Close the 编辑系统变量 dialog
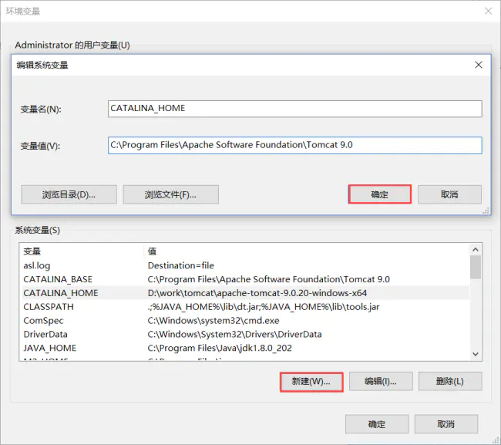 click(479, 65)
